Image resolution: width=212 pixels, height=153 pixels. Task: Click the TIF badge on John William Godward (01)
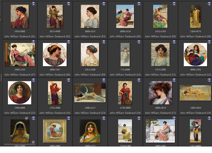click(x=33, y=4)
